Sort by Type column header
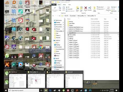 click(x=105, y=19)
